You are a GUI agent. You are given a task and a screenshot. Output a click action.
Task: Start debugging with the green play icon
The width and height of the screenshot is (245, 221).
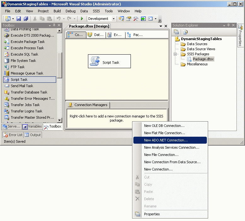pos(82,19)
